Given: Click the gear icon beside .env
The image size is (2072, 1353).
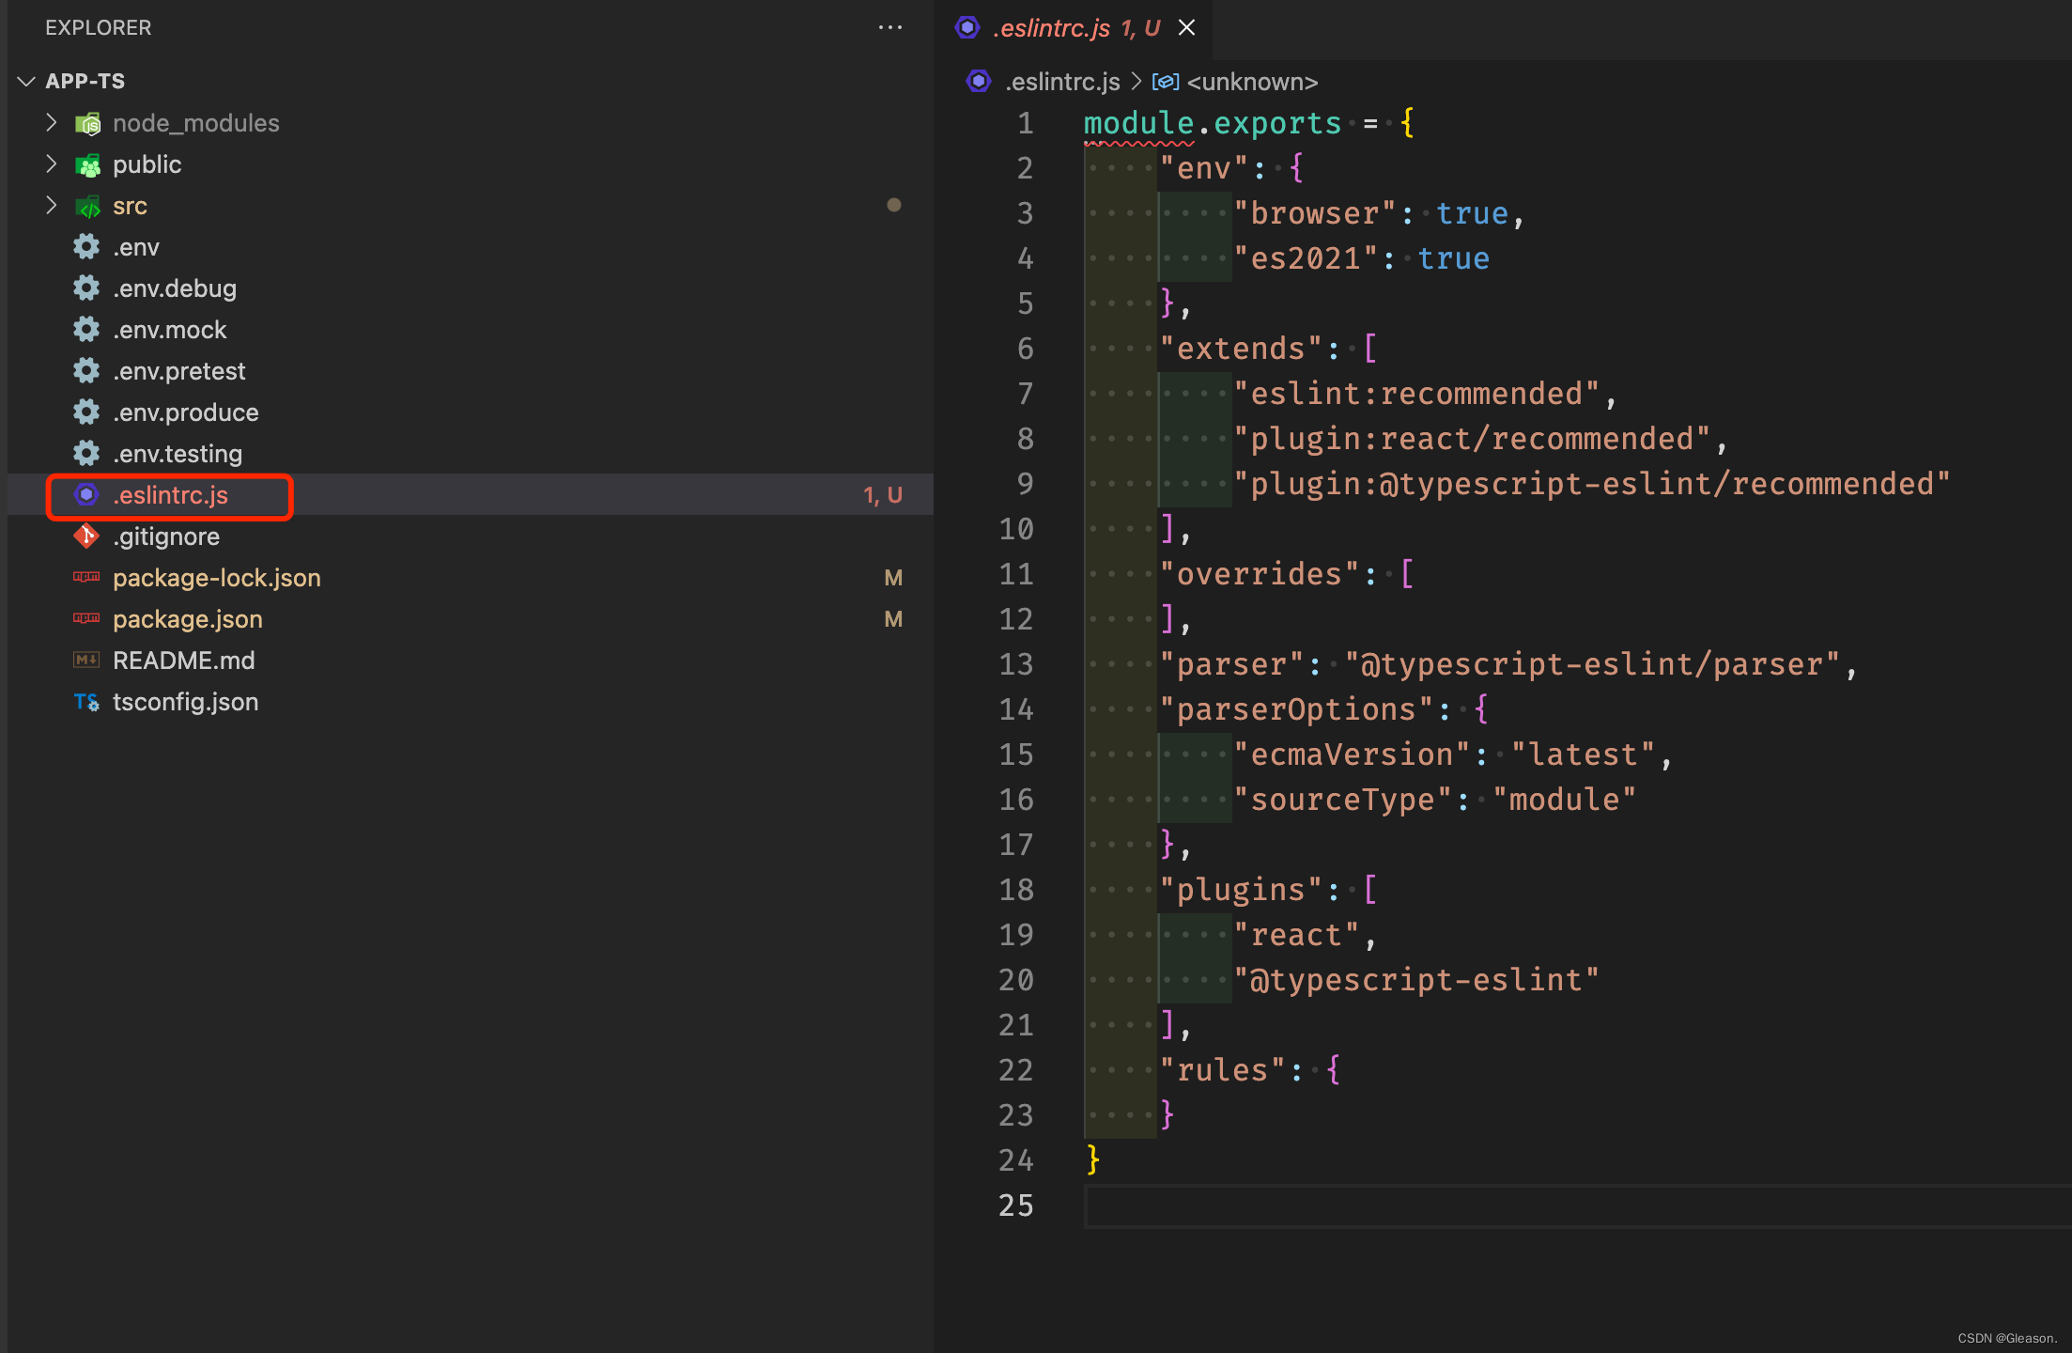Looking at the screenshot, I should (86, 247).
